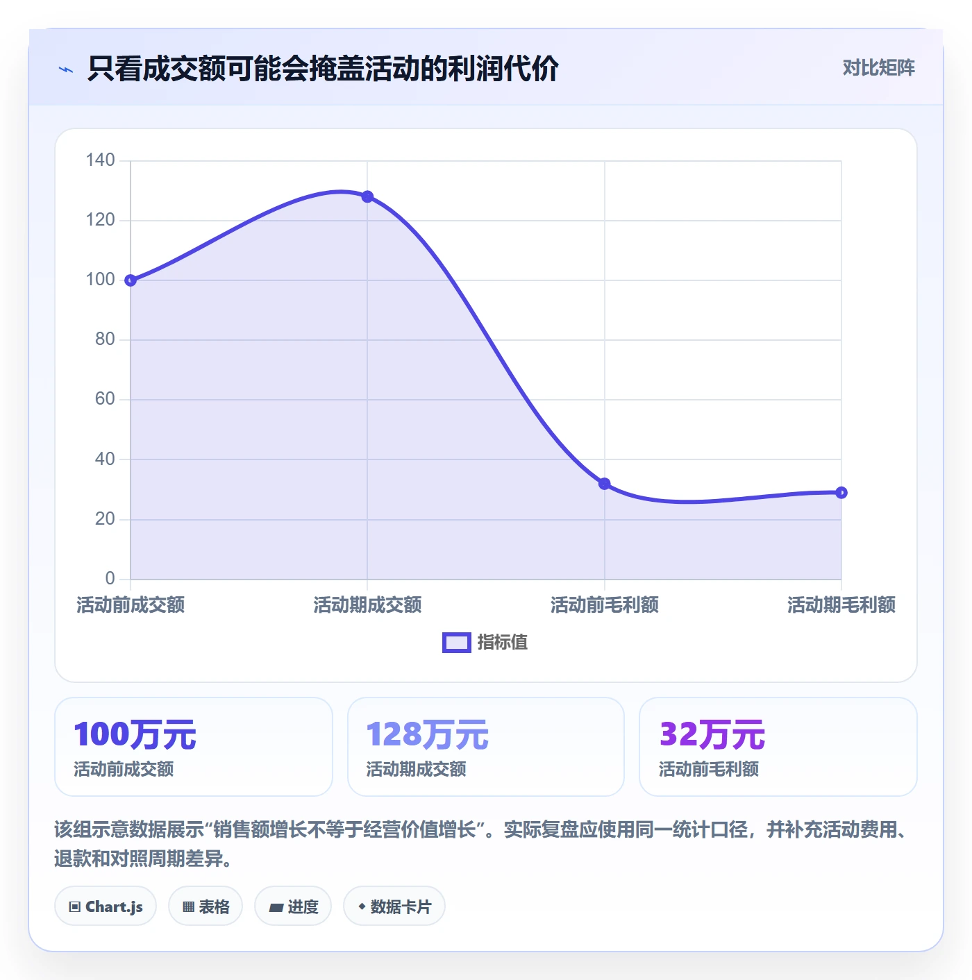Click the y-axis value 120

[100, 220]
